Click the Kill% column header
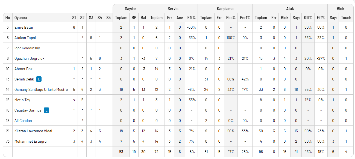 click(308, 18)
